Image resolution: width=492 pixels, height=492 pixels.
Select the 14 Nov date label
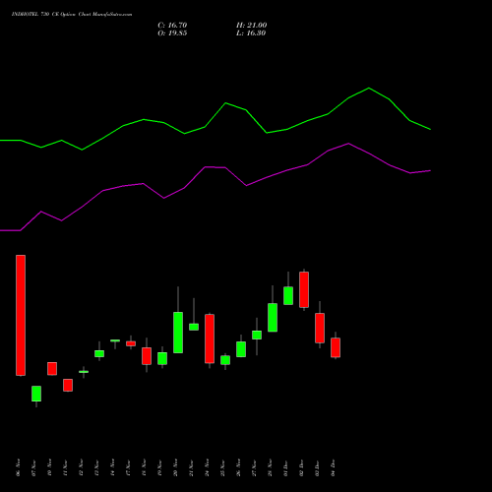click(x=112, y=467)
